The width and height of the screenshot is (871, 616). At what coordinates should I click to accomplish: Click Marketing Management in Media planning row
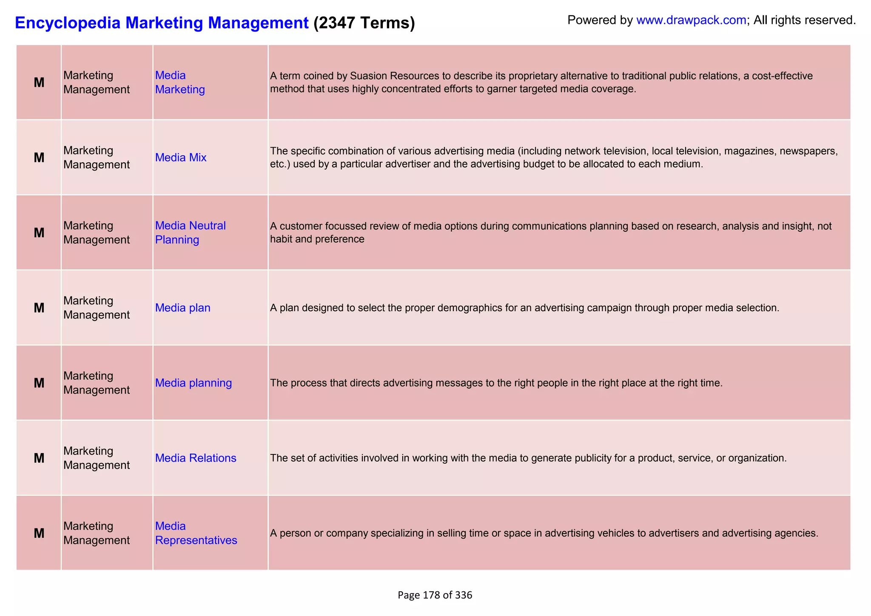click(97, 383)
